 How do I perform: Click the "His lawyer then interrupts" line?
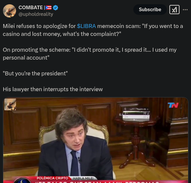click(x=53, y=89)
